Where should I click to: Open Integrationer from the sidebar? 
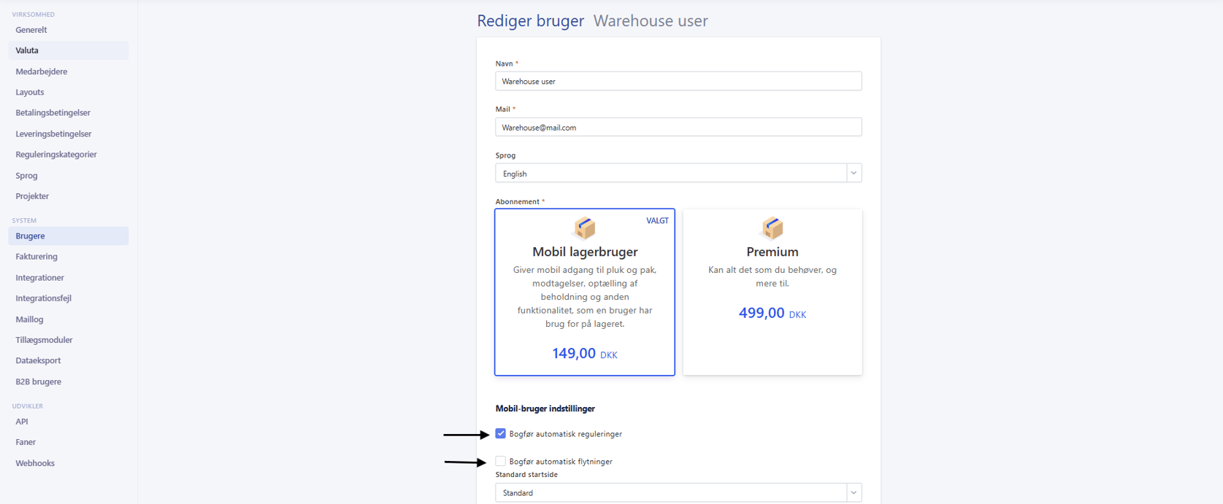point(39,278)
